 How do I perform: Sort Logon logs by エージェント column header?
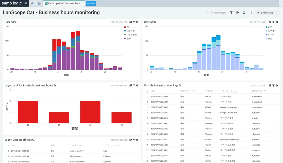76,145
